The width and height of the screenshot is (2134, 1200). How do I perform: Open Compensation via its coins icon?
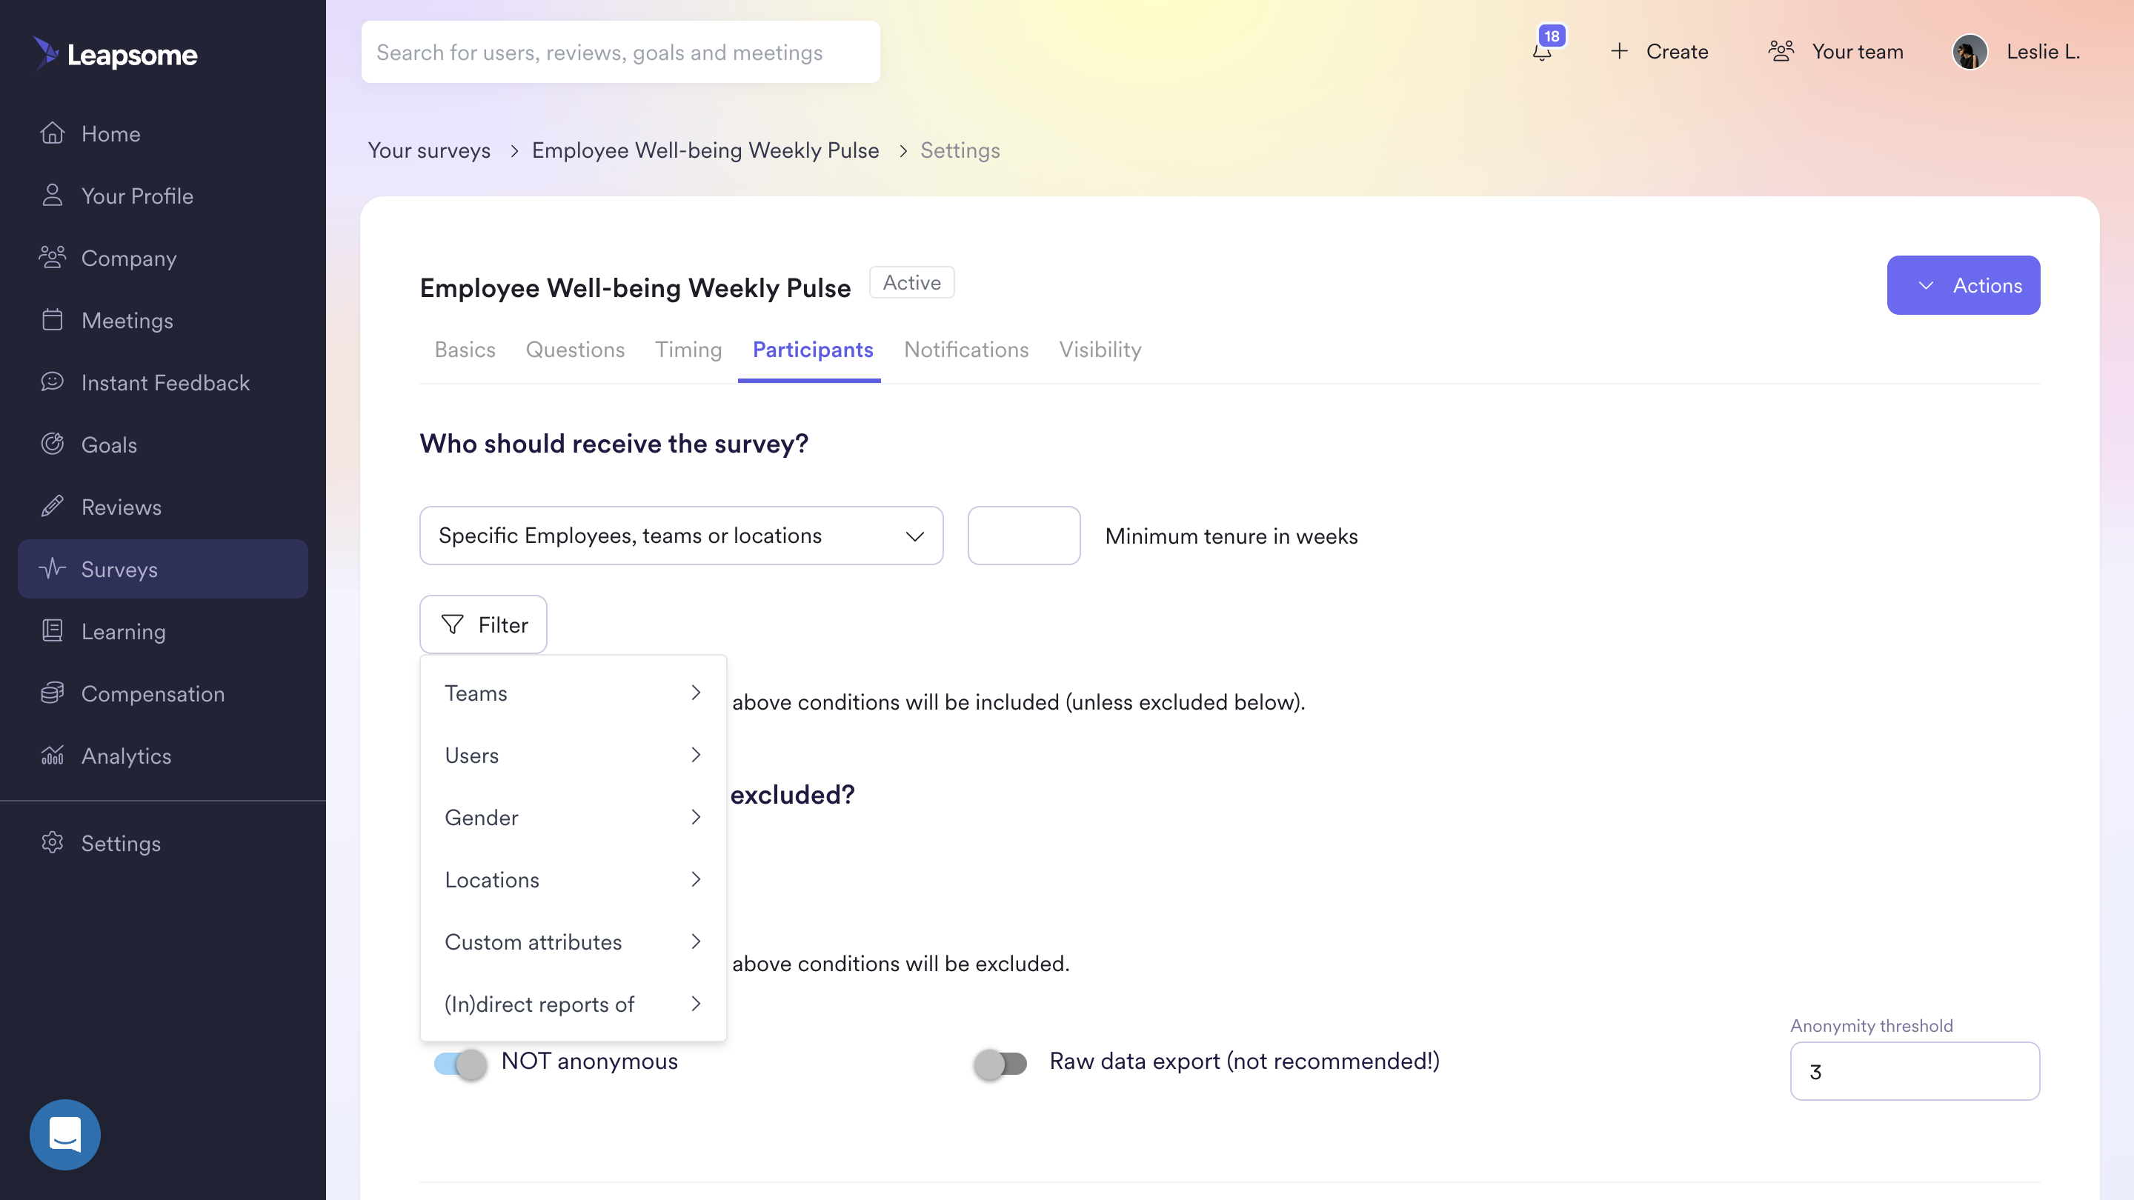[x=52, y=693]
